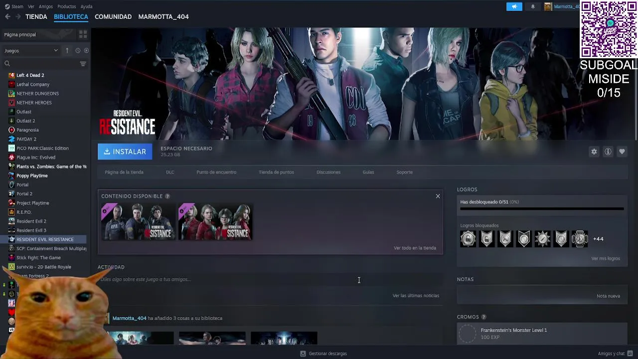638x359 pixels.
Task: Open the Amigos menu
Action: tap(46, 6)
